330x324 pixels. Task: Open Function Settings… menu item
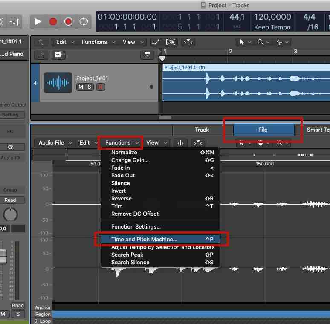pos(161,227)
